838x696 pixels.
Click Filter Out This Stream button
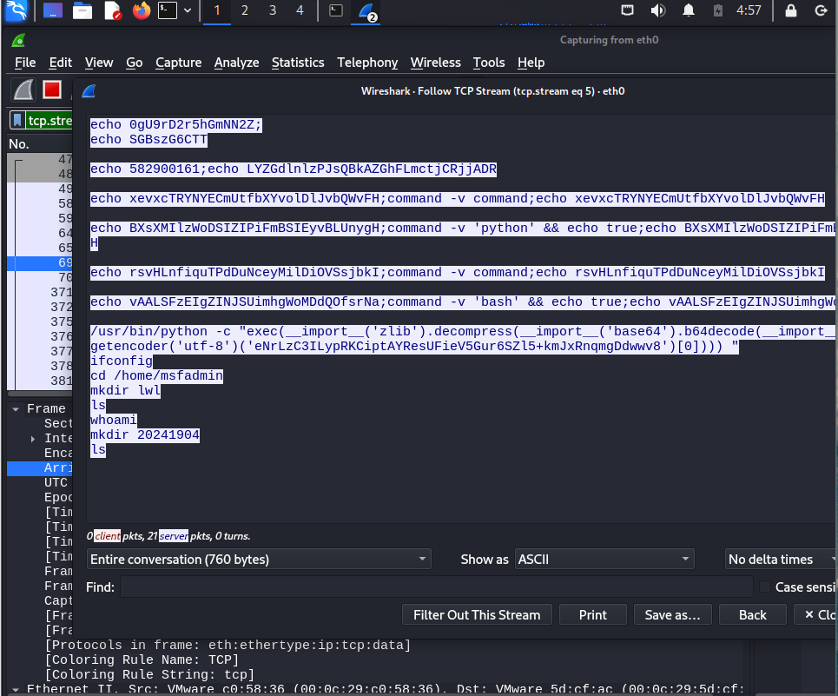pos(477,614)
